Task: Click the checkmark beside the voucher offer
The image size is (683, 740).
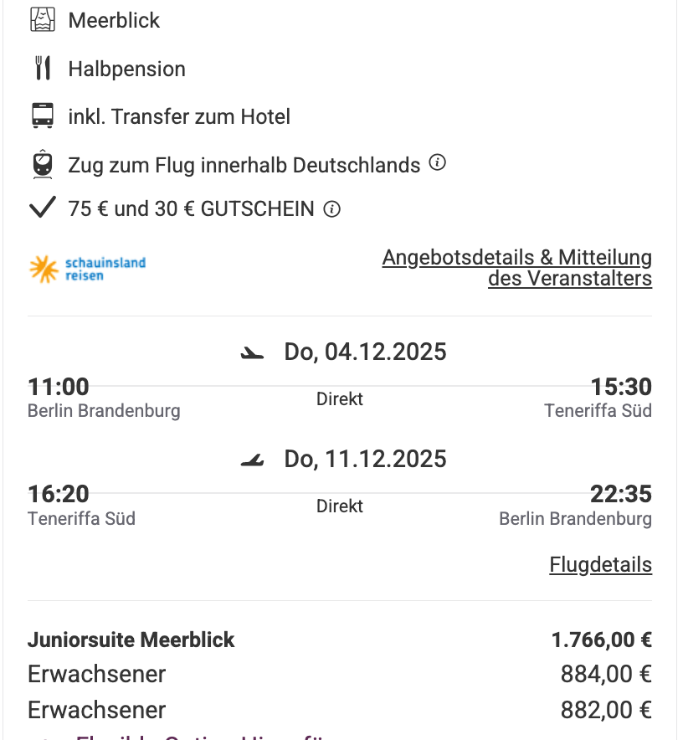Action: [42, 208]
